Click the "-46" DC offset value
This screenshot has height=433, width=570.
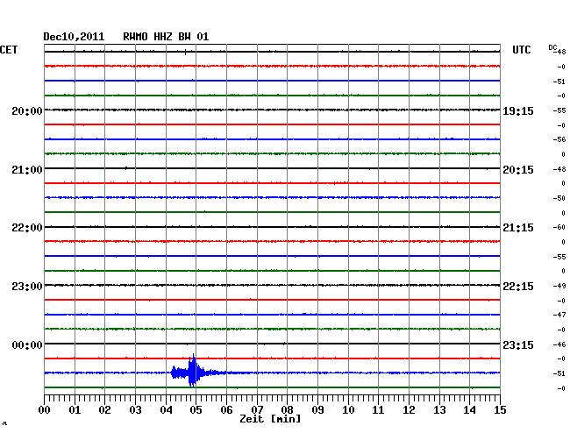point(559,344)
